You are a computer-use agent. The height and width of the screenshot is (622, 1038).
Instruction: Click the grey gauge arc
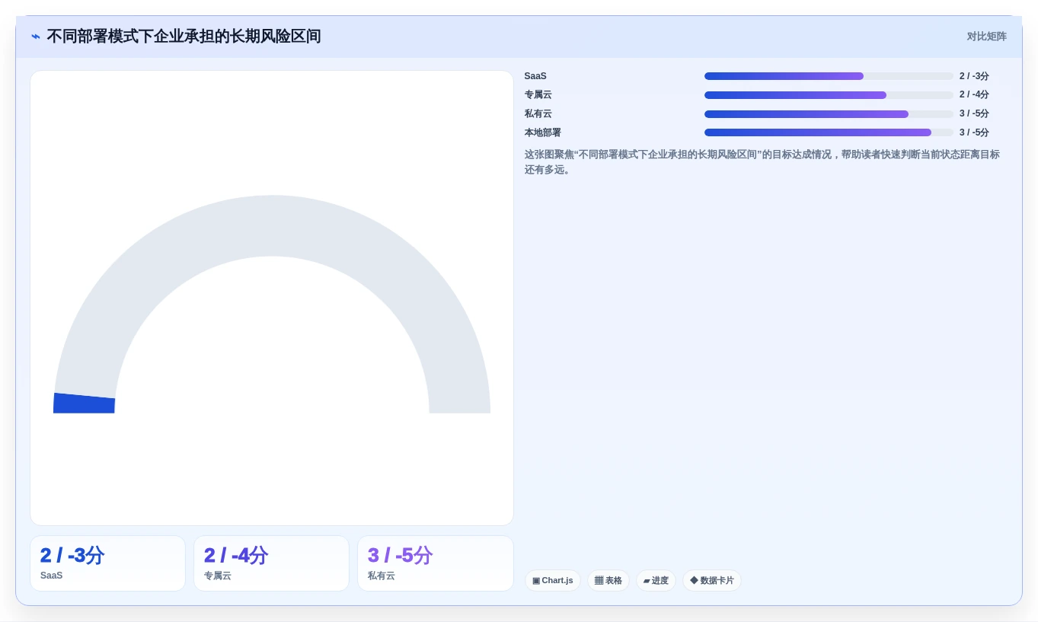tap(272, 225)
